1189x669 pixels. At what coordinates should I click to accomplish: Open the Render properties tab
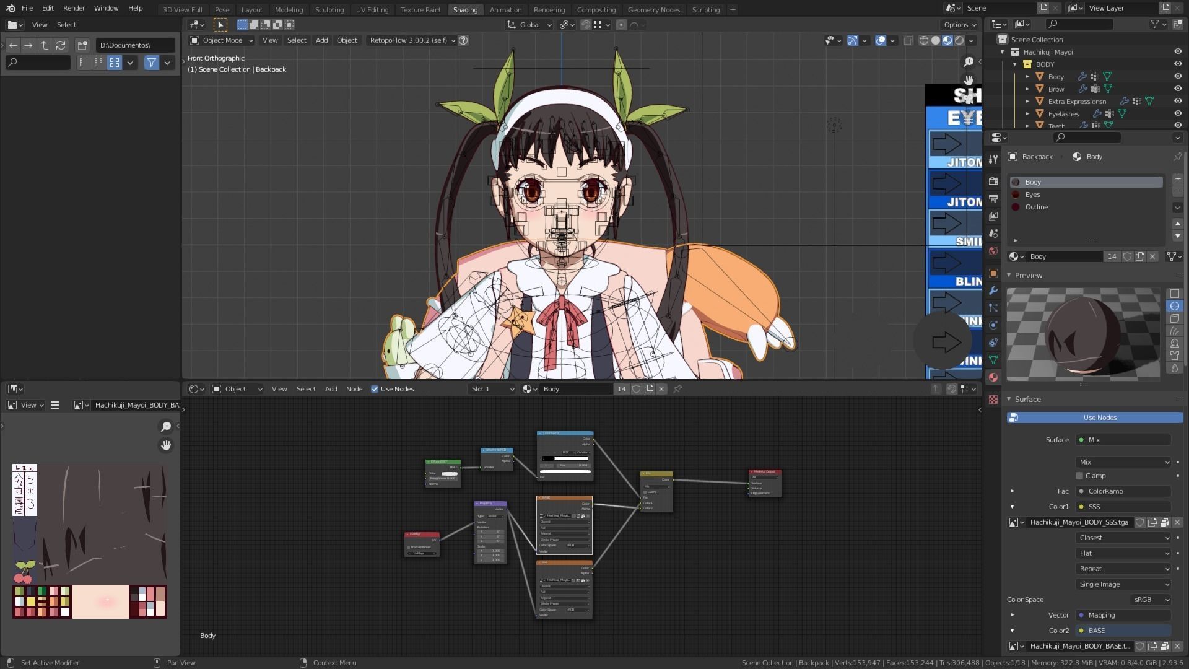pyautogui.click(x=993, y=181)
